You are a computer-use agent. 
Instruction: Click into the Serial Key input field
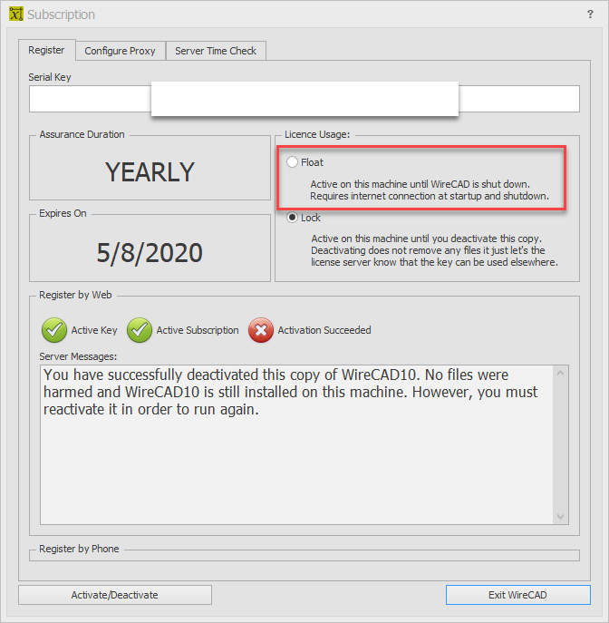coord(304,99)
